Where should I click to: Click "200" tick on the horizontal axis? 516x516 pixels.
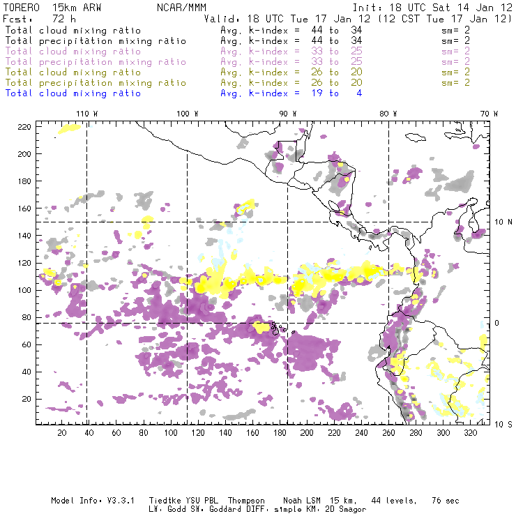pos(307,433)
